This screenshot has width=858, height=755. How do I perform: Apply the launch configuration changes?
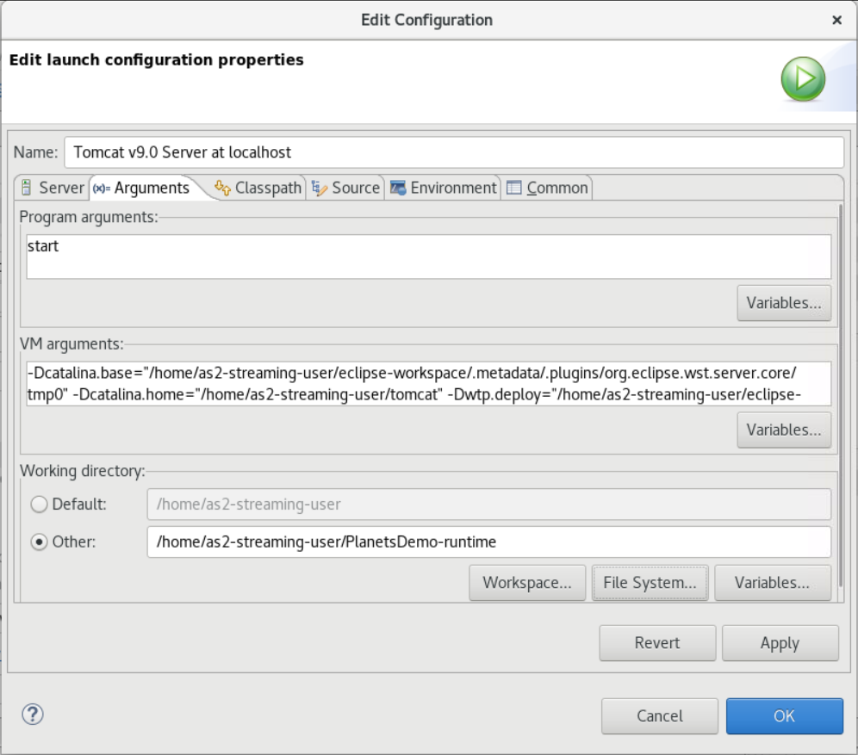[x=780, y=643]
